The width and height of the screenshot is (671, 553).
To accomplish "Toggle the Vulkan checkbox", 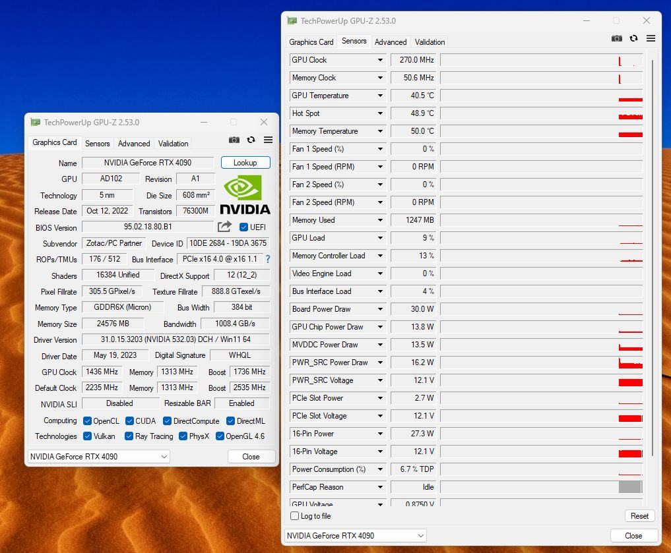I will coord(87,436).
